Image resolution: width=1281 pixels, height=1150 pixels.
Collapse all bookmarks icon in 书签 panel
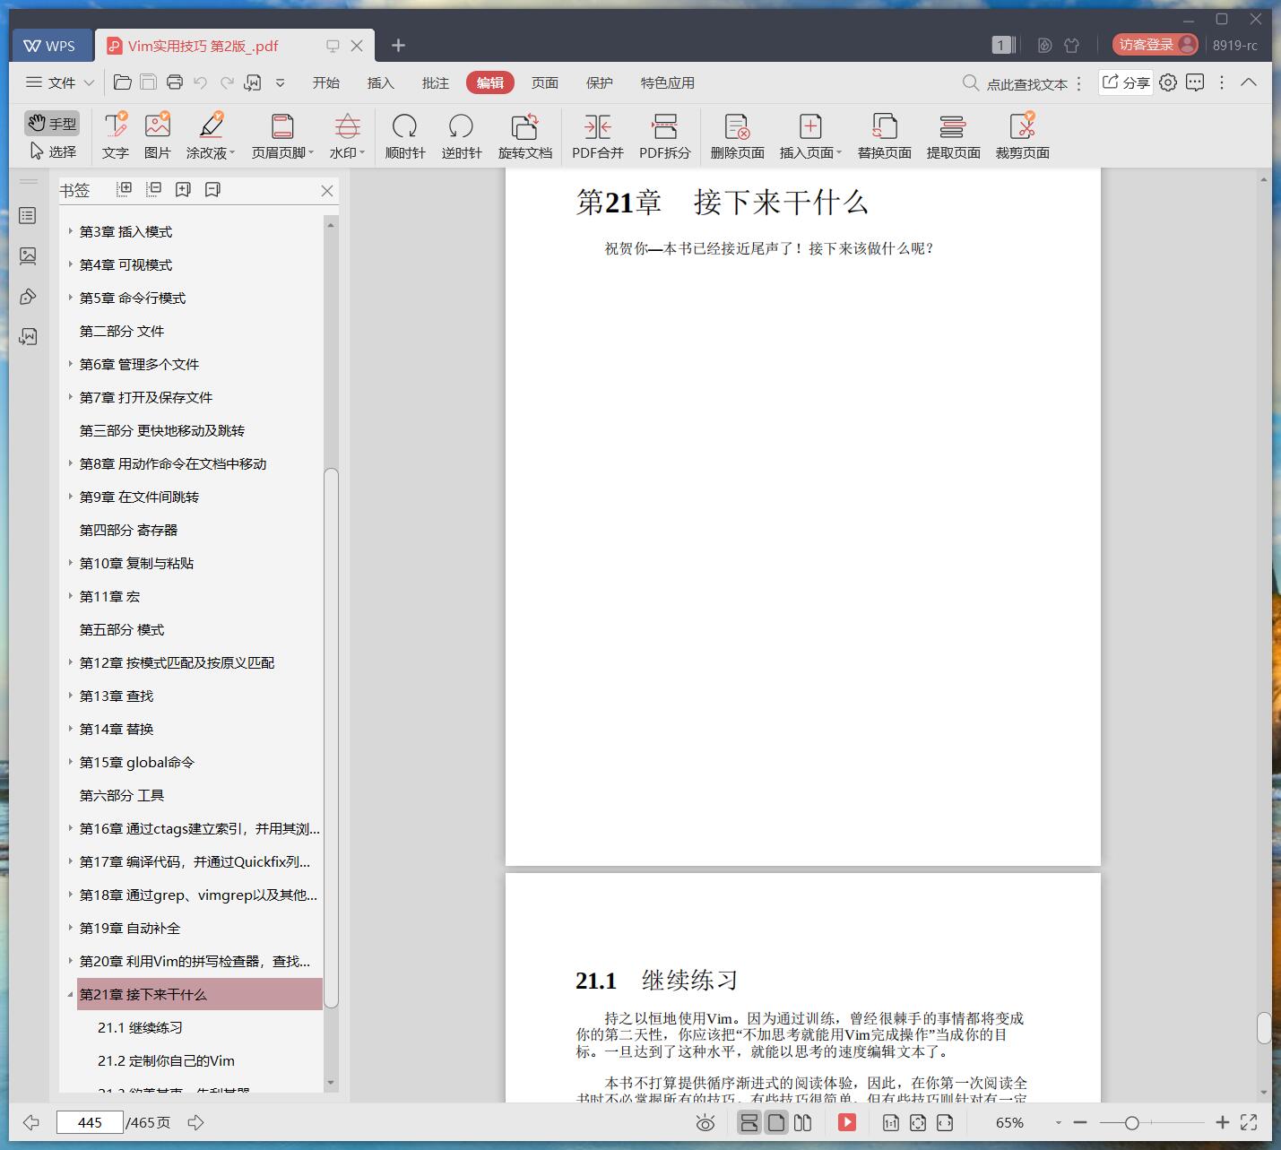[x=154, y=189]
